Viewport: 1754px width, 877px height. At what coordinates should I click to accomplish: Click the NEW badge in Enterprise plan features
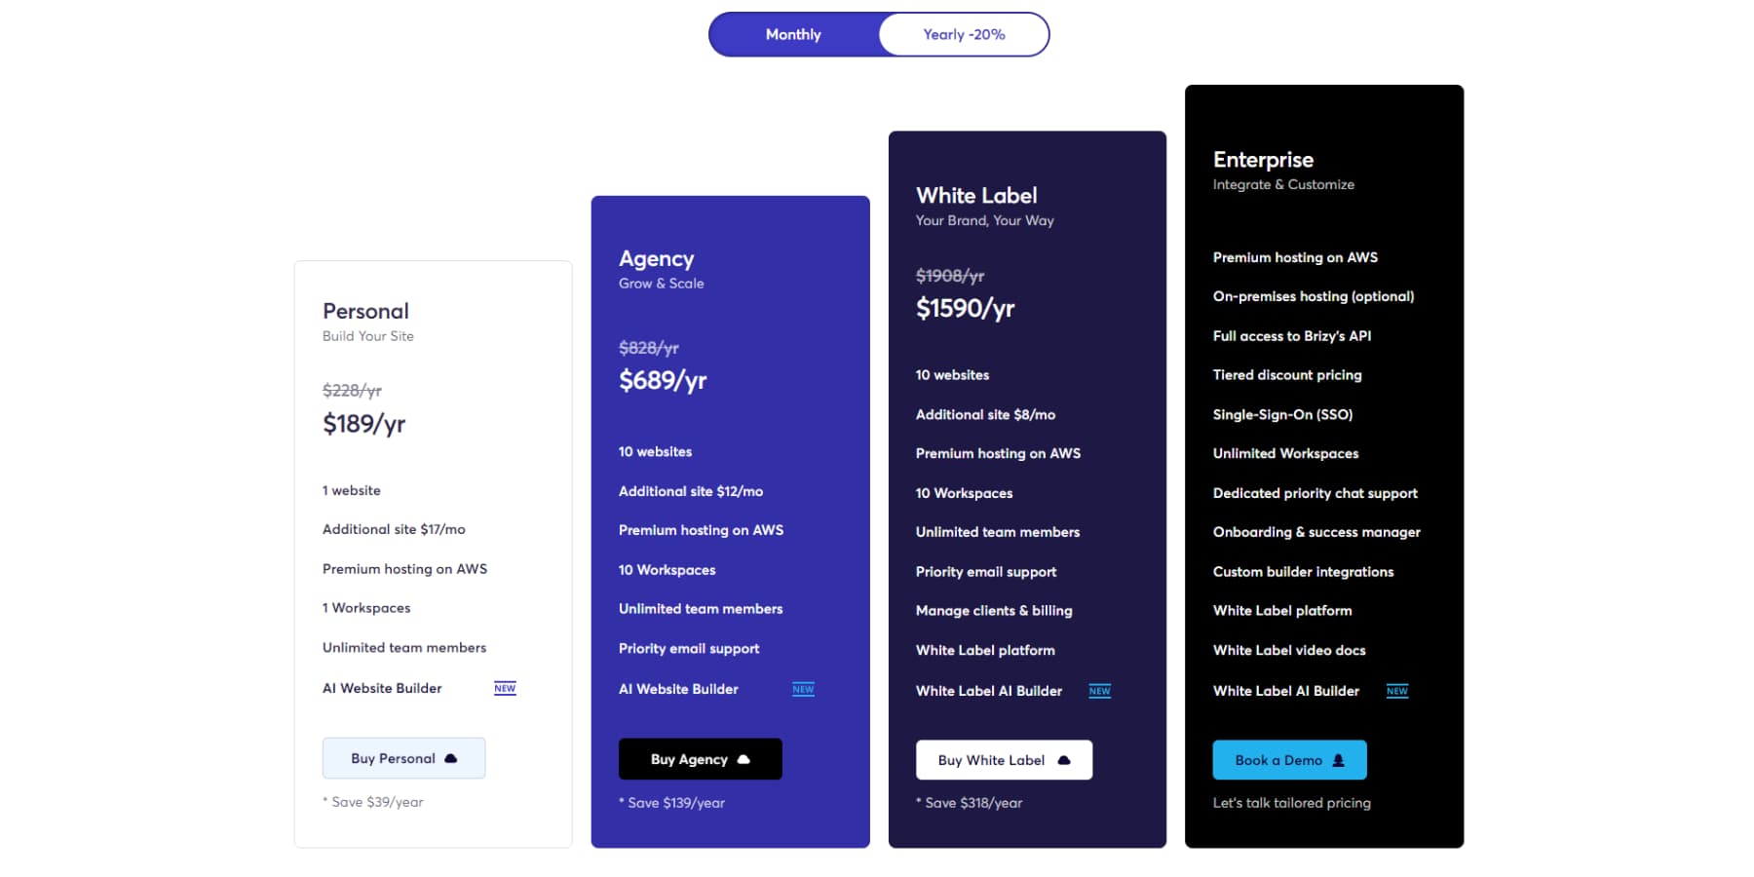[1396, 691]
